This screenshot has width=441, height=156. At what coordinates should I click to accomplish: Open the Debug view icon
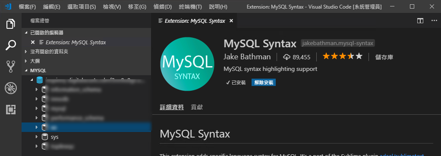[11, 88]
